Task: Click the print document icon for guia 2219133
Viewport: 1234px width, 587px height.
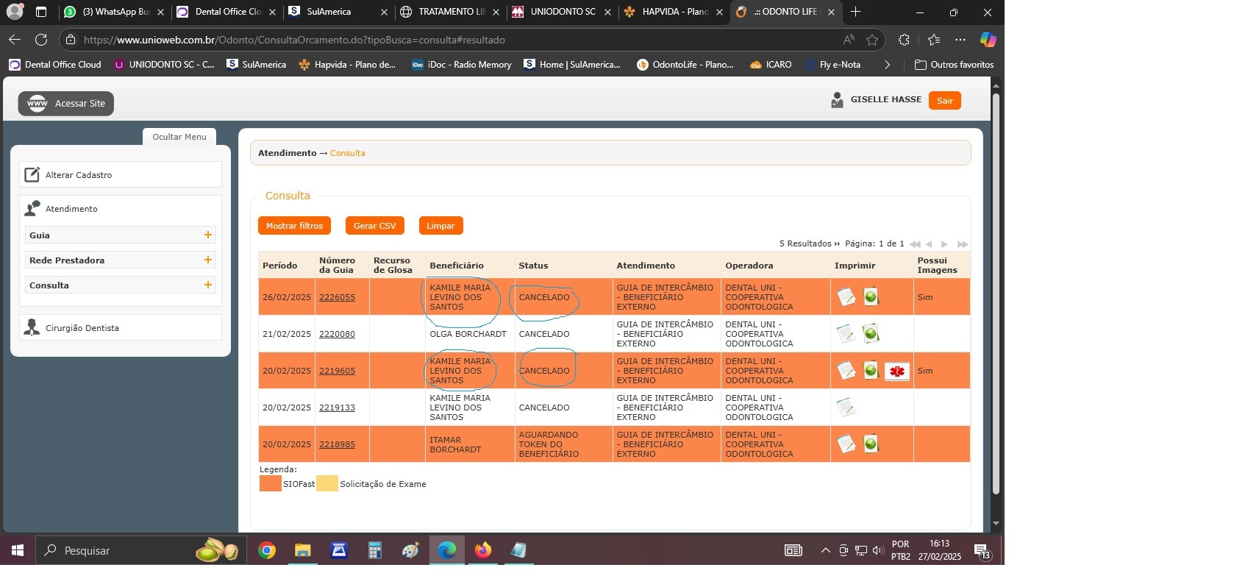Action: click(x=846, y=407)
